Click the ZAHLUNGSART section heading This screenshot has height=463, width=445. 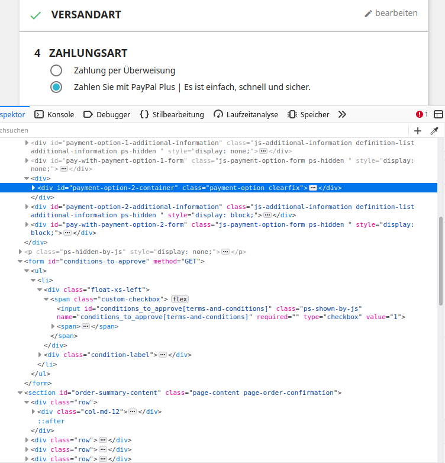point(88,53)
